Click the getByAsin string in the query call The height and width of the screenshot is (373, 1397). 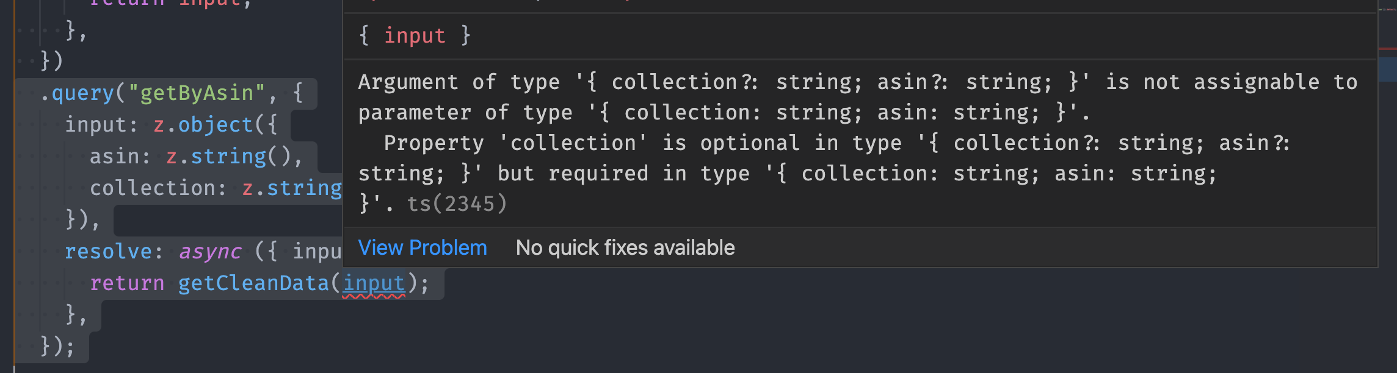pos(194,93)
